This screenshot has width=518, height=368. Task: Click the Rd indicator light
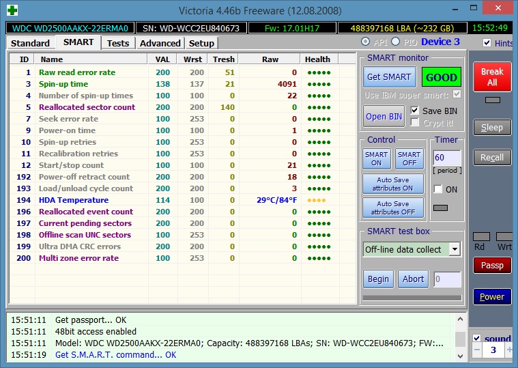coord(481,236)
